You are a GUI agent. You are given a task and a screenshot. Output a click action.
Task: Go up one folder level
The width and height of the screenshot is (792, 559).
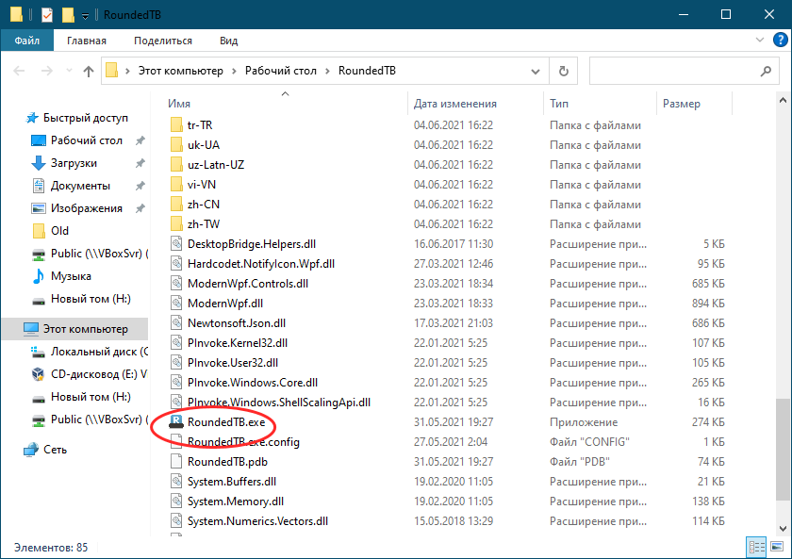pos(89,72)
